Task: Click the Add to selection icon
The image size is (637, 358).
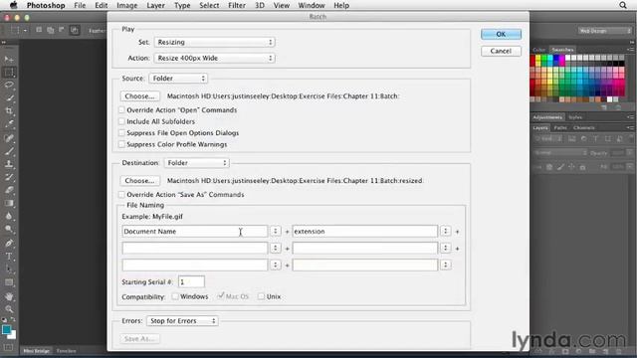Action: (51, 30)
